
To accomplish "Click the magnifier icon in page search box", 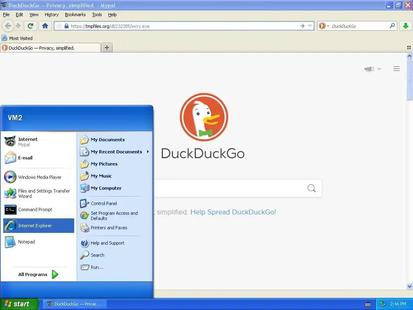I will coord(312,188).
